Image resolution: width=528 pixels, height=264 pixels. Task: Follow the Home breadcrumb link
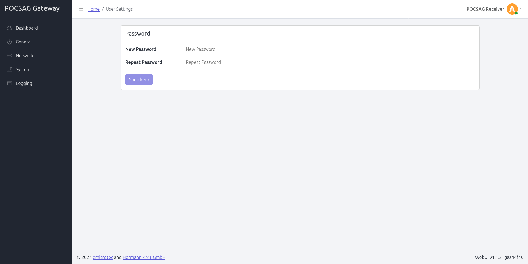point(93,9)
